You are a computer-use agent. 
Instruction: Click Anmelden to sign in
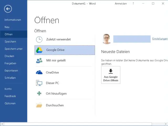coord(121,4)
